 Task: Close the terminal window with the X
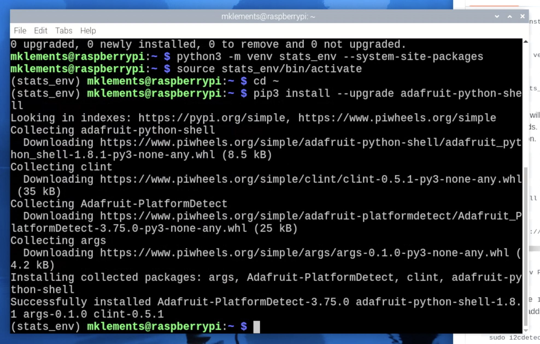tap(522, 16)
